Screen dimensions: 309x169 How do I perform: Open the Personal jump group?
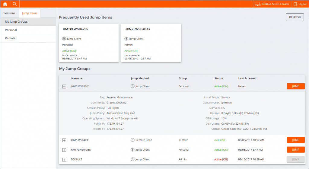[x=28, y=30]
